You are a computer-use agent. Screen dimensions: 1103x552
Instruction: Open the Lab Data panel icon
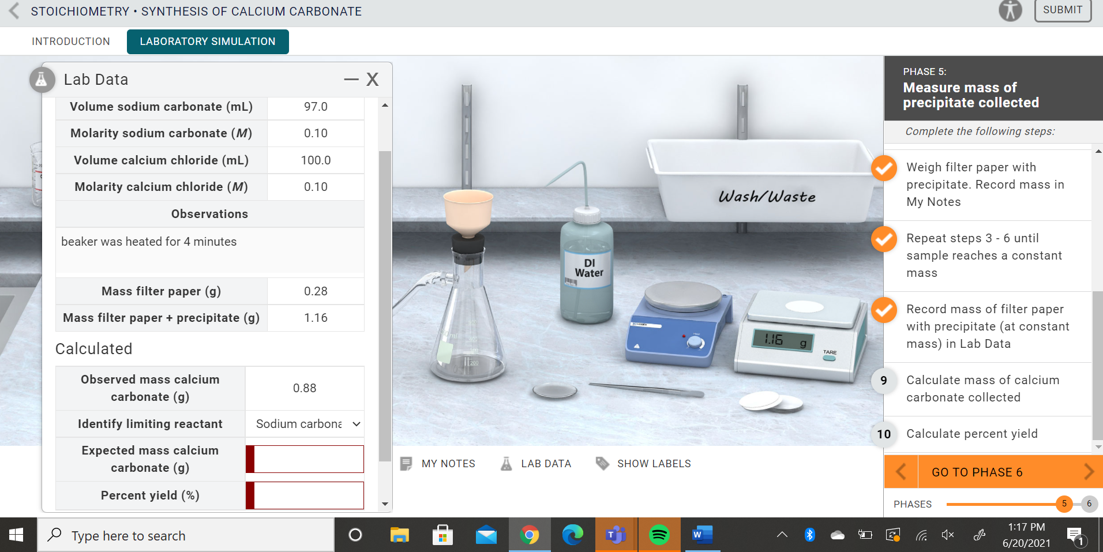point(506,463)
